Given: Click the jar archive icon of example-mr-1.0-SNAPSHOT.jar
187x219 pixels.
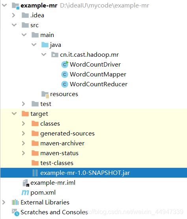Looking at the screenshot, I should click(35, 173).
